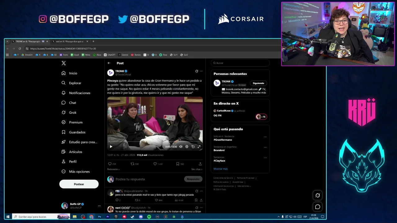Image resolution: width=397 pixels, height=223 pixels.
Task: Click the Grok icon on aguuabrazame's reply
Action: click(x=197, y=191)
